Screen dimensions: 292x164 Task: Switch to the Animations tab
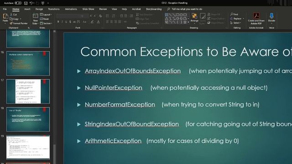point(71,9)
